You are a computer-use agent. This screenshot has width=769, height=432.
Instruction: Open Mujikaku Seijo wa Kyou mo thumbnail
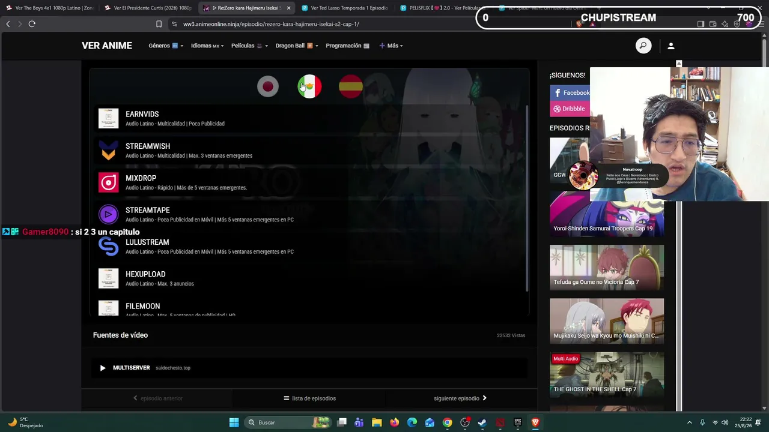(607, 321)
